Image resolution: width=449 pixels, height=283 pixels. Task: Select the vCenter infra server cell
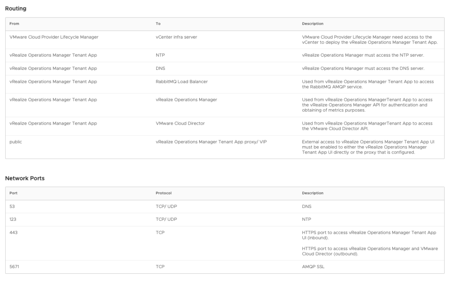pyautogui.click(x=176, y=37)
